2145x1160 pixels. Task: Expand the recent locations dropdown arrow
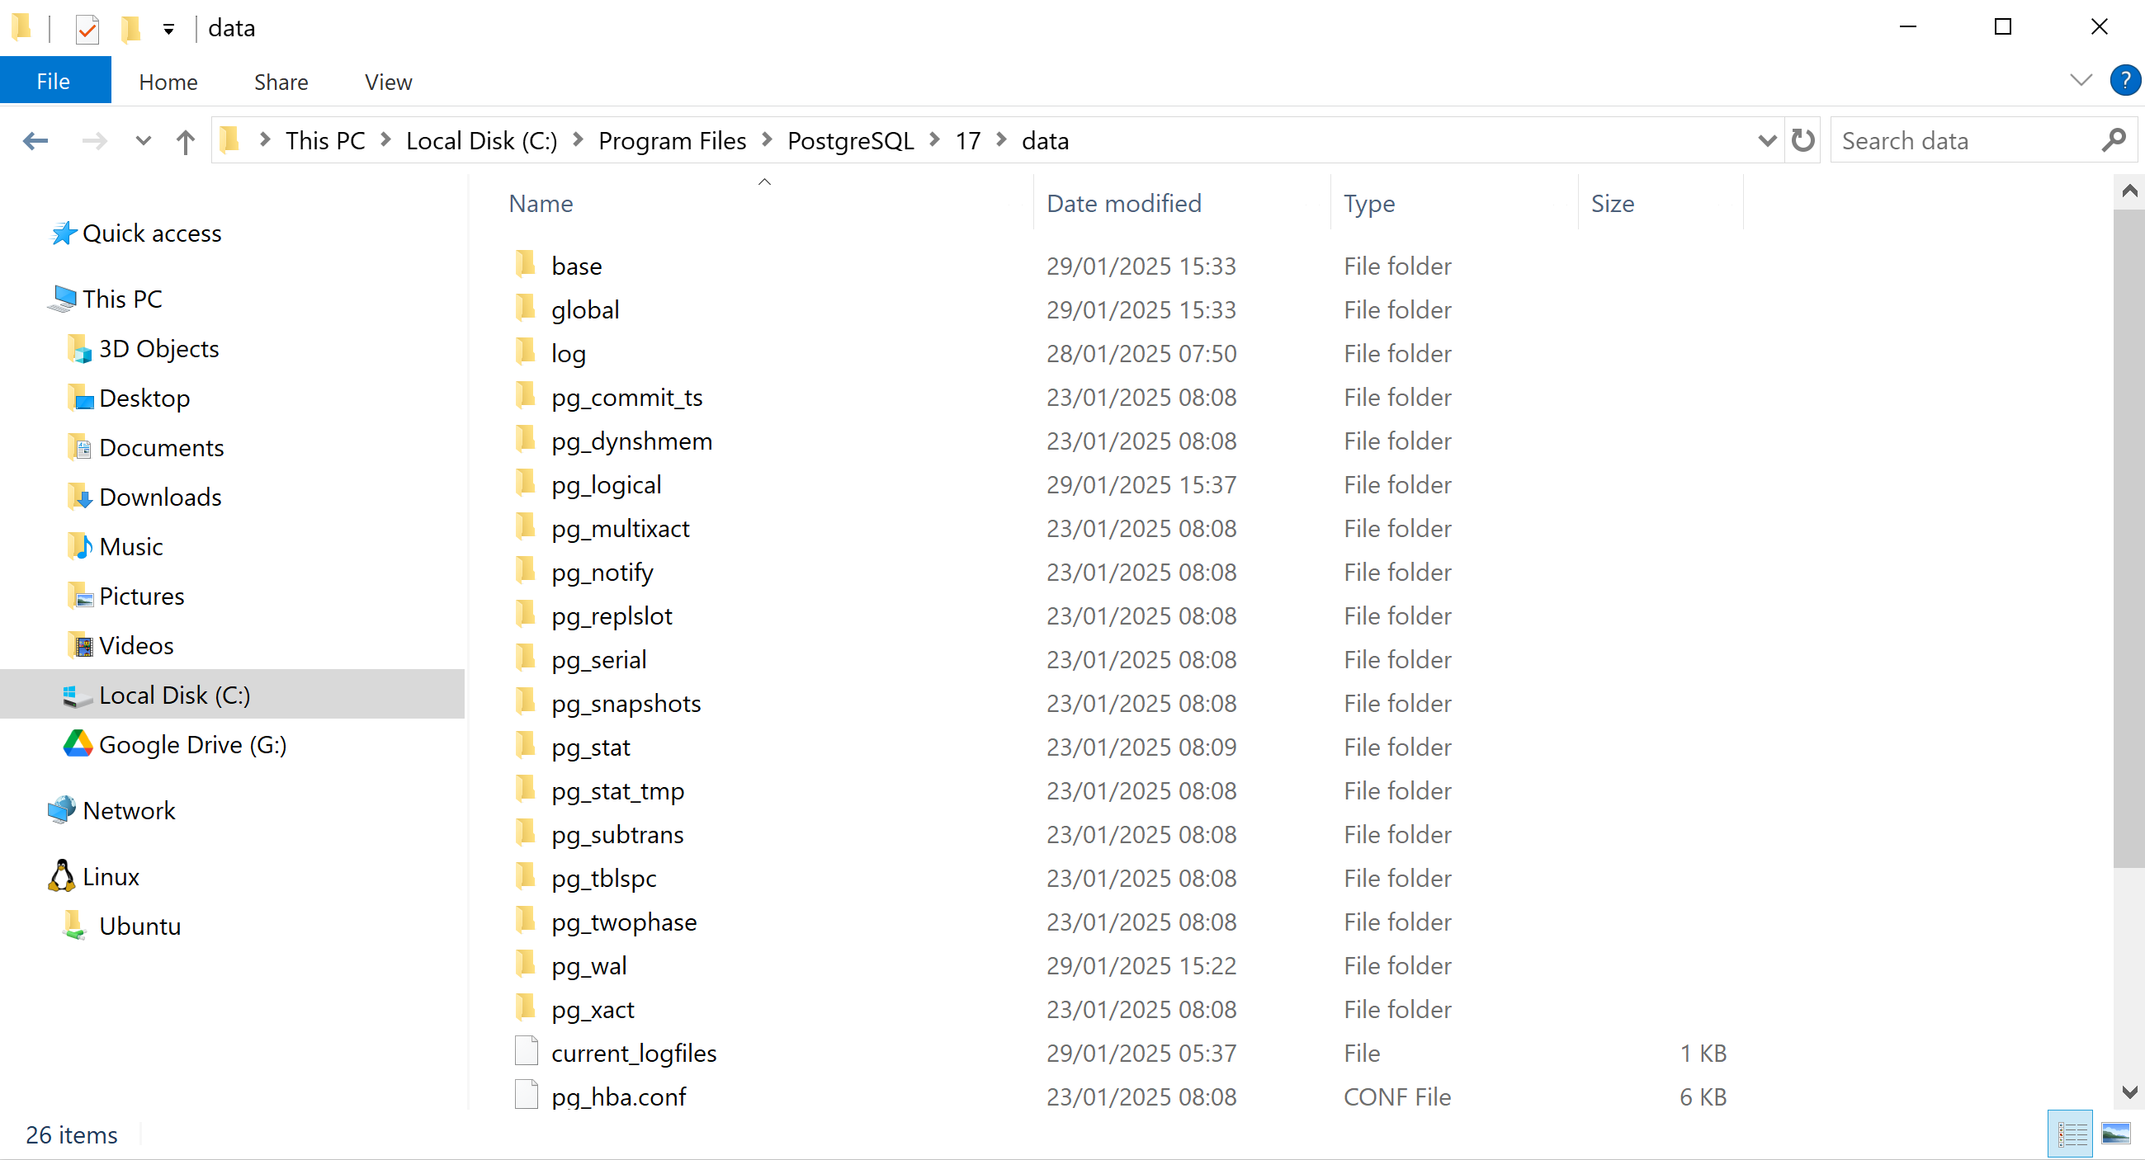(144, 140)
